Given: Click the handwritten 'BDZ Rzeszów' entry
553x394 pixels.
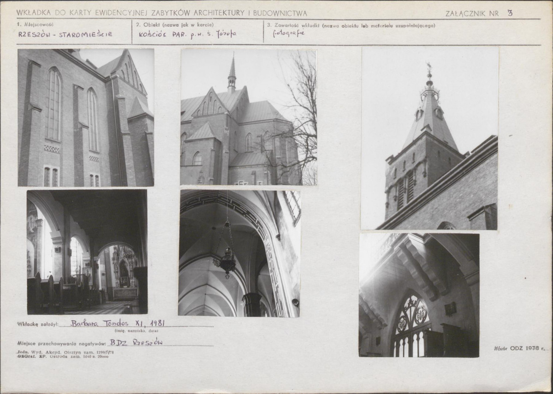Looking at the screenshot, I should tap(136, 342).
